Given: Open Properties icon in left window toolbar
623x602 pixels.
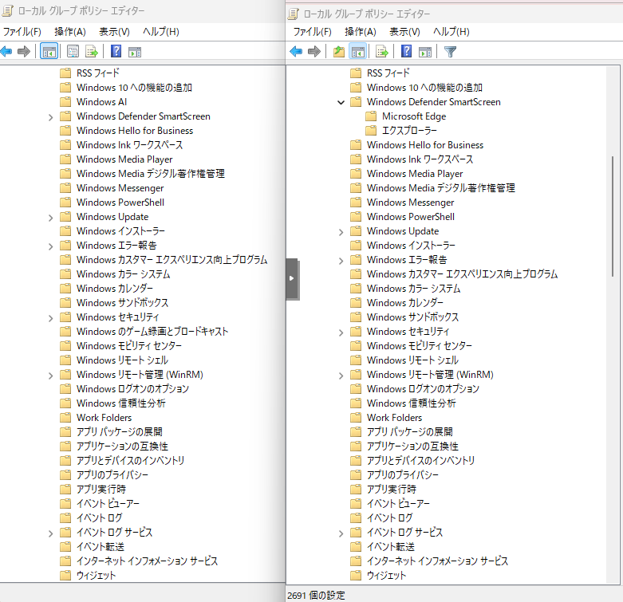Looking at the screenshot, I should click(x=73, y=51).
